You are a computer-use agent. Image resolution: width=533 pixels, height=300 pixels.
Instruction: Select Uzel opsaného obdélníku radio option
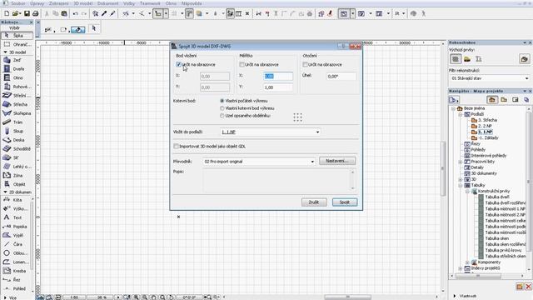tap(222, 116)
